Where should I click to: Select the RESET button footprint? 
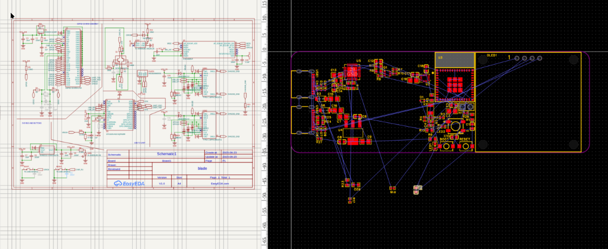coord(466,146)
